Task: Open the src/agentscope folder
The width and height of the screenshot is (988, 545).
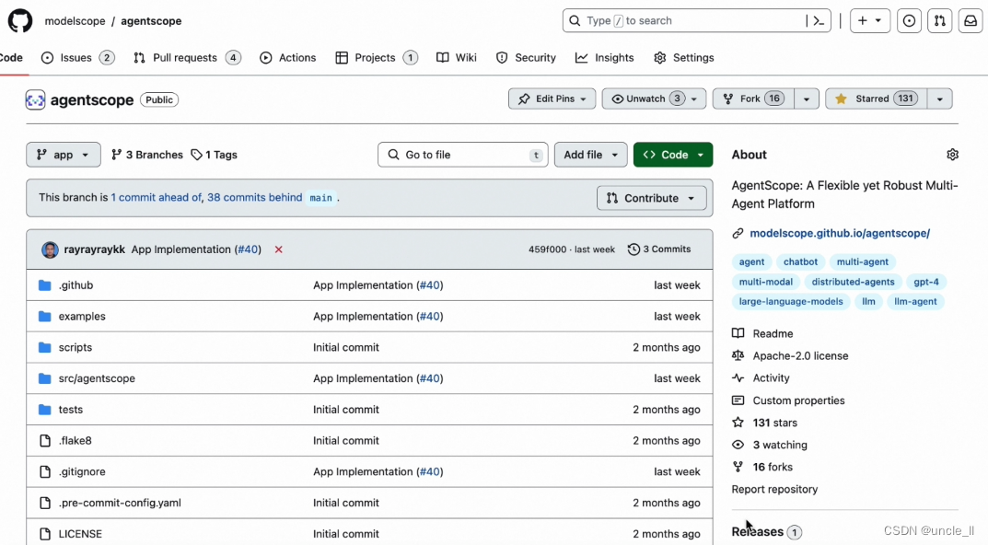Action: (x=97, y=378)
